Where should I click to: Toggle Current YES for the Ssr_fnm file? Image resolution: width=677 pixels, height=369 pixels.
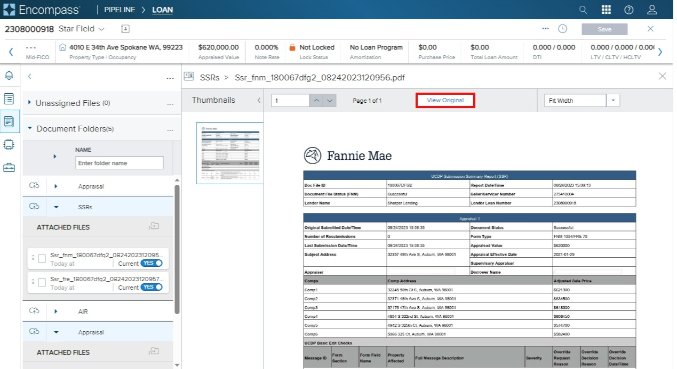pos(152,264)
